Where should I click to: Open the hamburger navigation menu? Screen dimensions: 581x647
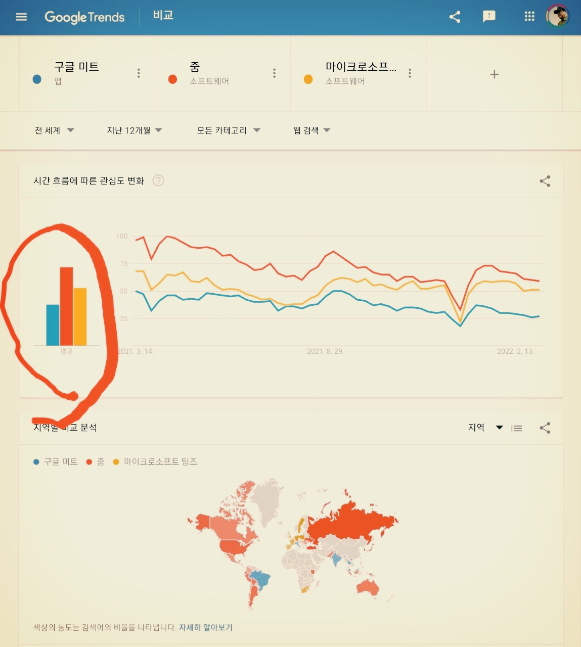pyautogui.click(x=21, y=17)
